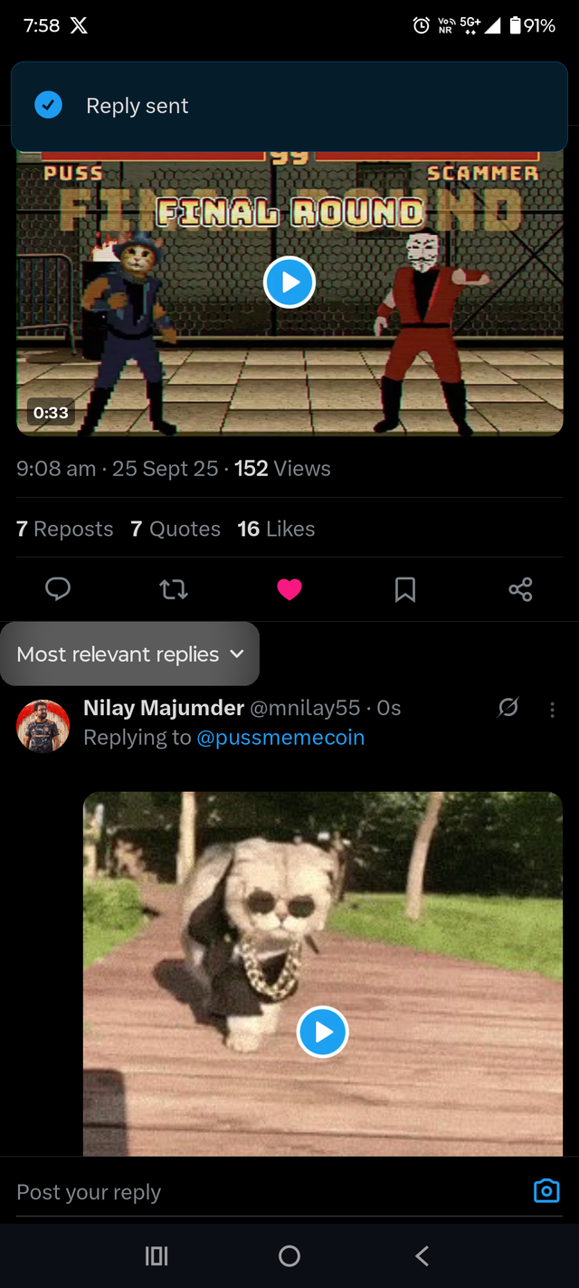View the 7 Quotes list

click(x=176, y=530)
